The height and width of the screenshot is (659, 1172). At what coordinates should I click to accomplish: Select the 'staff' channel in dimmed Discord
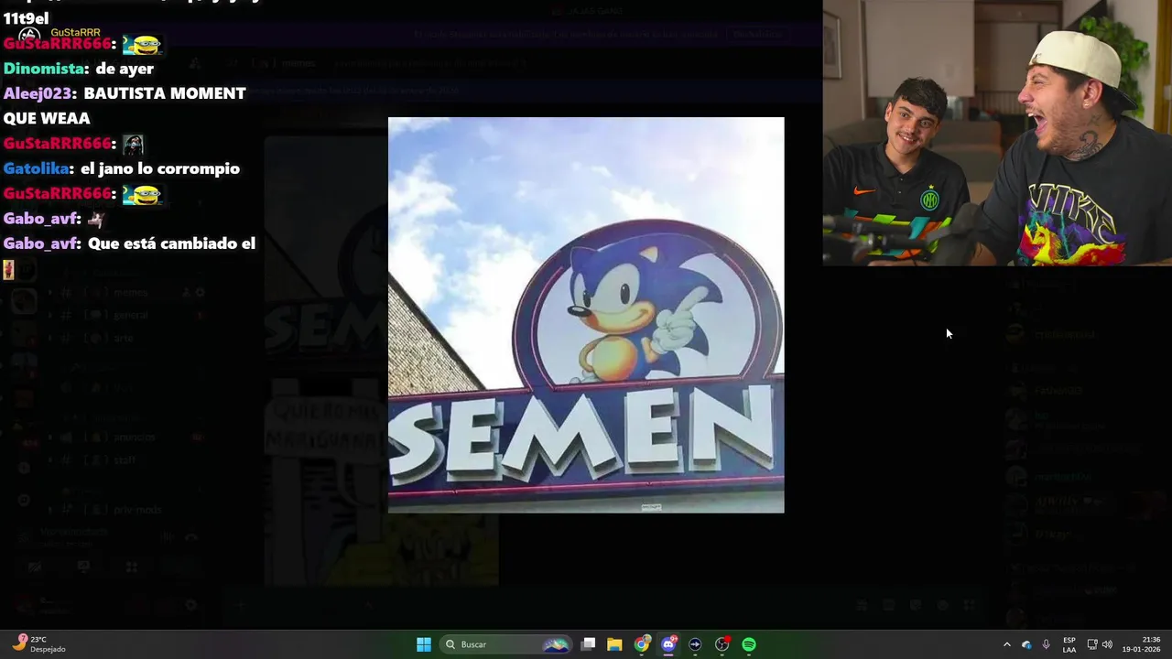coord(125,460)
